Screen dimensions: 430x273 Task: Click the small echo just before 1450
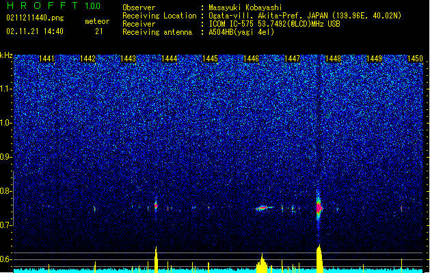point(401,208)
